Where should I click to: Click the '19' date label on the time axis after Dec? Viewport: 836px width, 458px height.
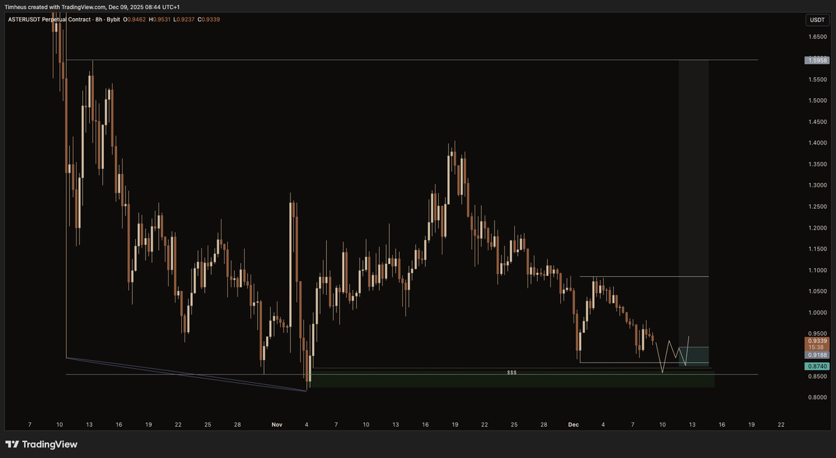coord(751,424)
